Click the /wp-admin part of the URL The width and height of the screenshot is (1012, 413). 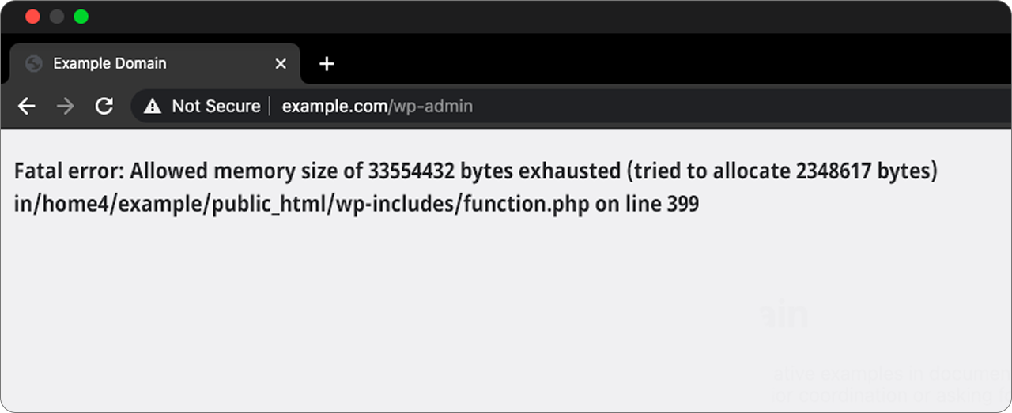pos(430,106)
